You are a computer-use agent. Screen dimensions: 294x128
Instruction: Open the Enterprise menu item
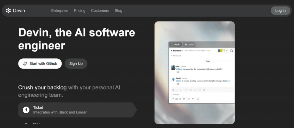[x=60, y=11]
